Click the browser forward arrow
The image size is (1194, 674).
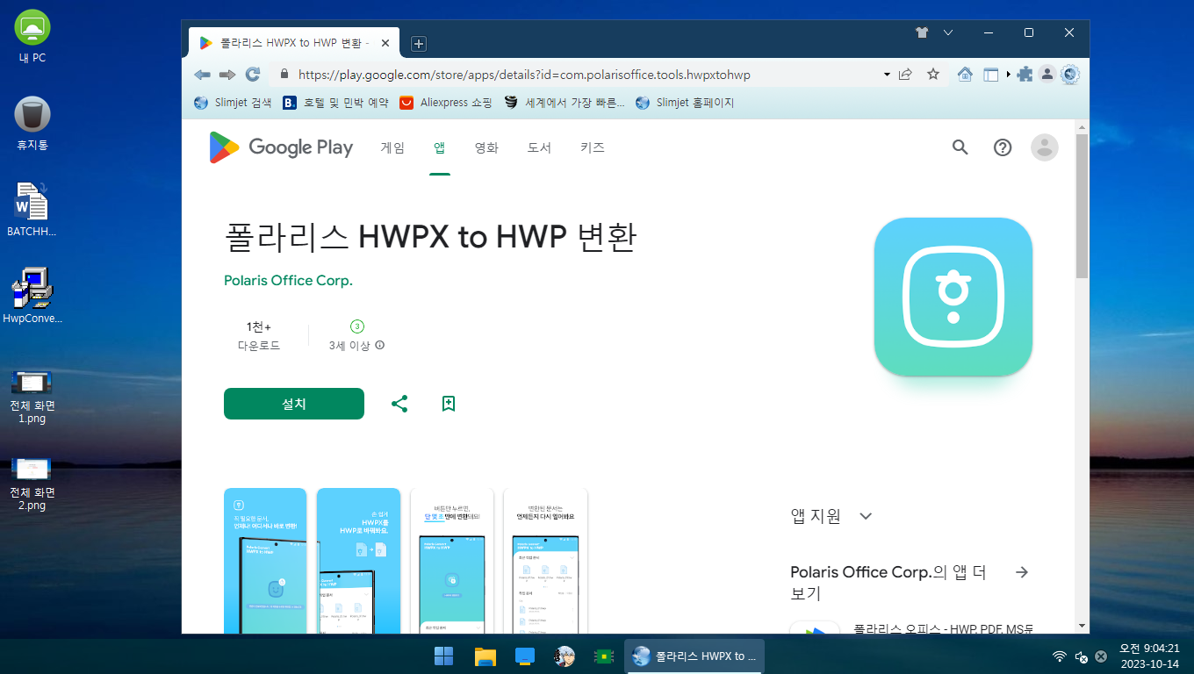pyautogui.click(x=227, y=75)
